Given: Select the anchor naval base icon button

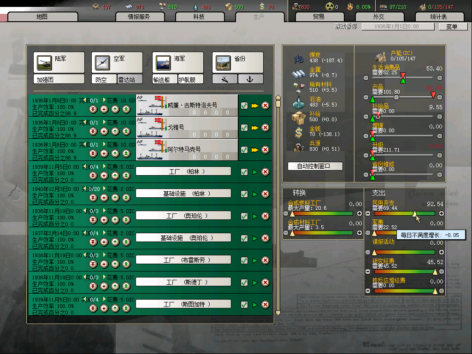Looking at the screenshot, I should 250,79.
